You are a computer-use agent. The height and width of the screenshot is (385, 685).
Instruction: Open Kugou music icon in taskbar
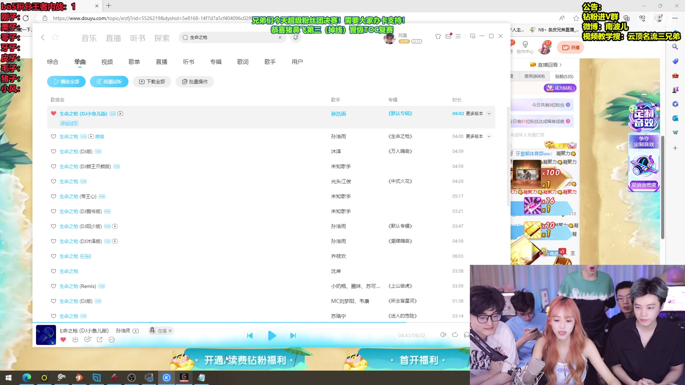[167, 378]
